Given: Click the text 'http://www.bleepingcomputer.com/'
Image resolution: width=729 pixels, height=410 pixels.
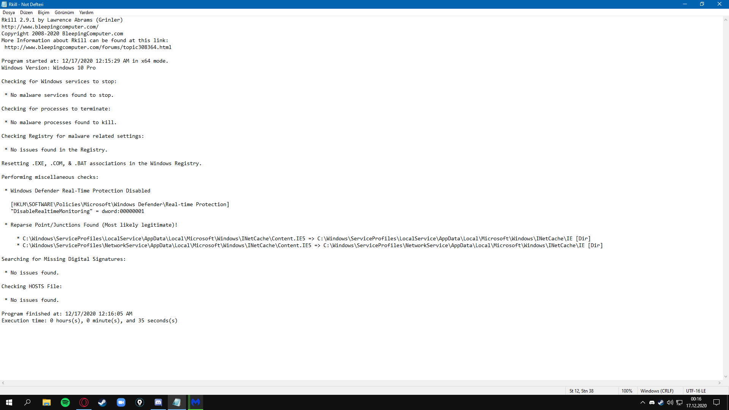Looking at the screenshot, I should 50,27.
